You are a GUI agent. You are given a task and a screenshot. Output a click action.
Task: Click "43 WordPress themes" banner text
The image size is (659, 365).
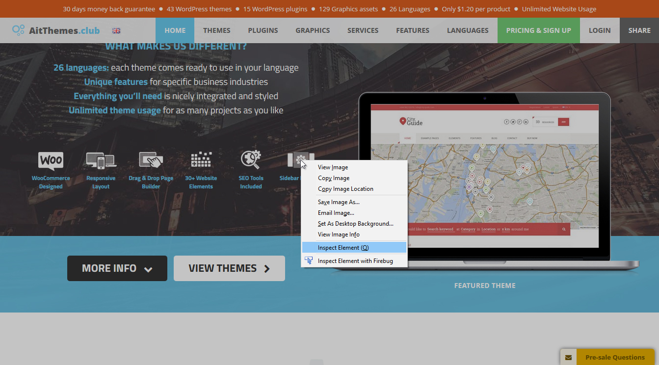click(200, 9)
